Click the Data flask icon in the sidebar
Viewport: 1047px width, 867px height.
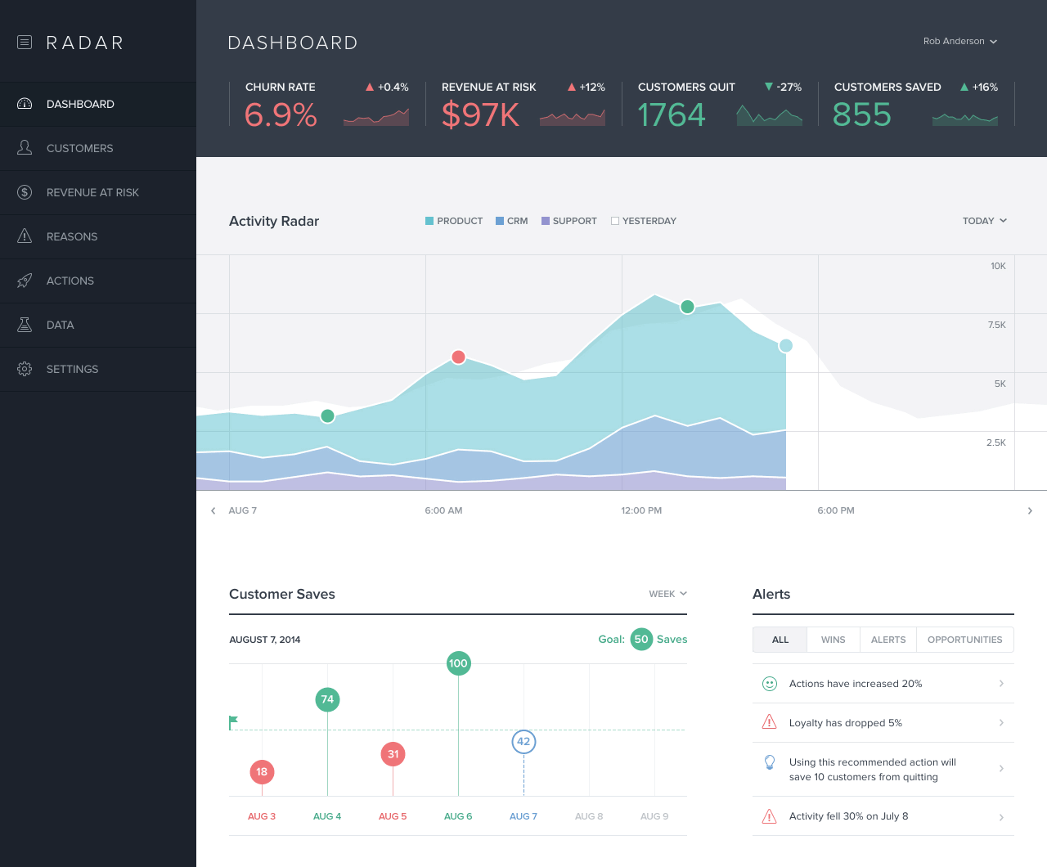point(25,325)
